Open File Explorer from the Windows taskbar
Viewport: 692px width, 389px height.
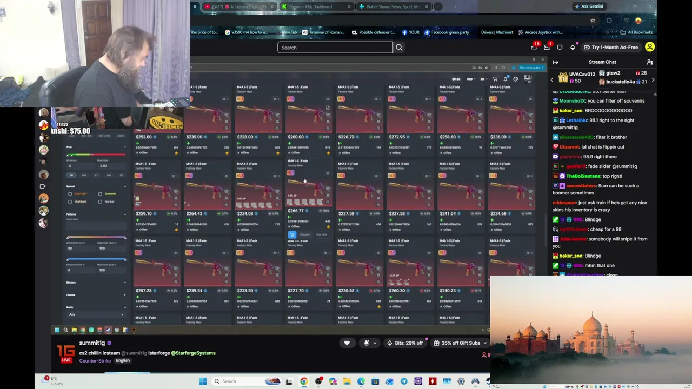(347, 381)
